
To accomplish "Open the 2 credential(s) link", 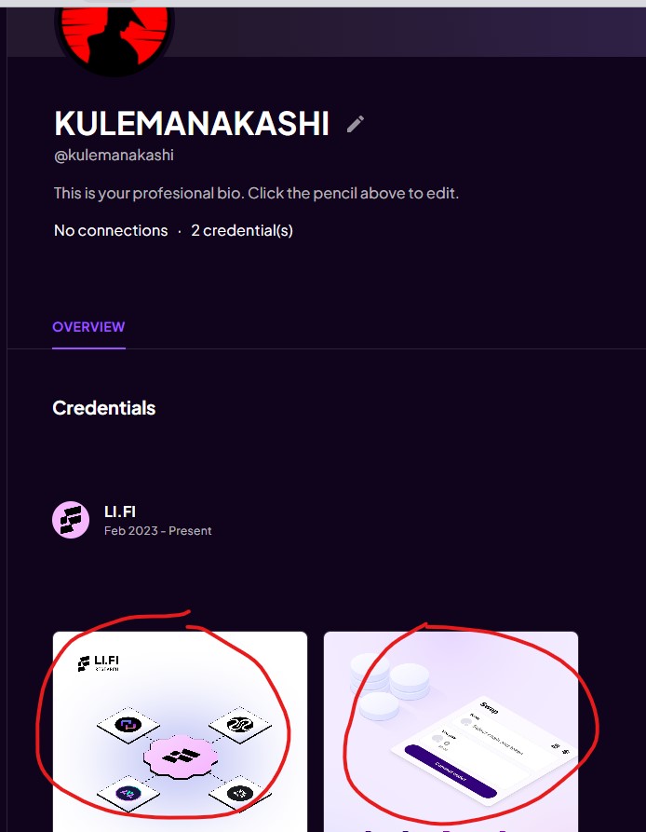I will [242, 230].
